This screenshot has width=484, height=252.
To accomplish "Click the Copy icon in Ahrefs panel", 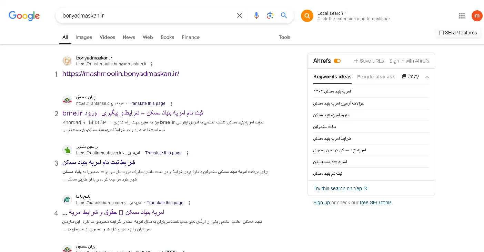I will coord(404,77).
